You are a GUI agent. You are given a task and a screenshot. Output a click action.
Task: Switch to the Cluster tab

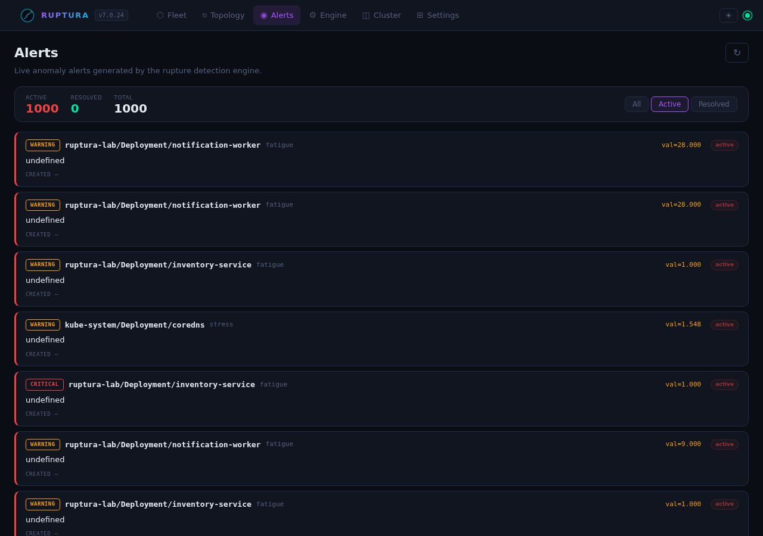pyautogui.click(x=381, y=15)
